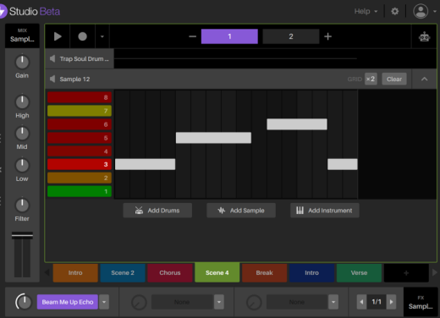The height and width of the screenshot is (318, 440).
Task: Open the third FX slot dropdown
Action: (x=333, y=302)
